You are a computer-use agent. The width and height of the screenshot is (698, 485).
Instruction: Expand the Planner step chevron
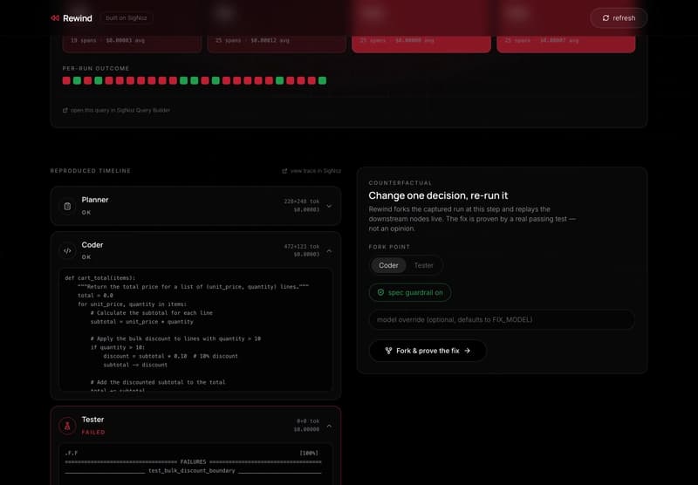point(329,206)
